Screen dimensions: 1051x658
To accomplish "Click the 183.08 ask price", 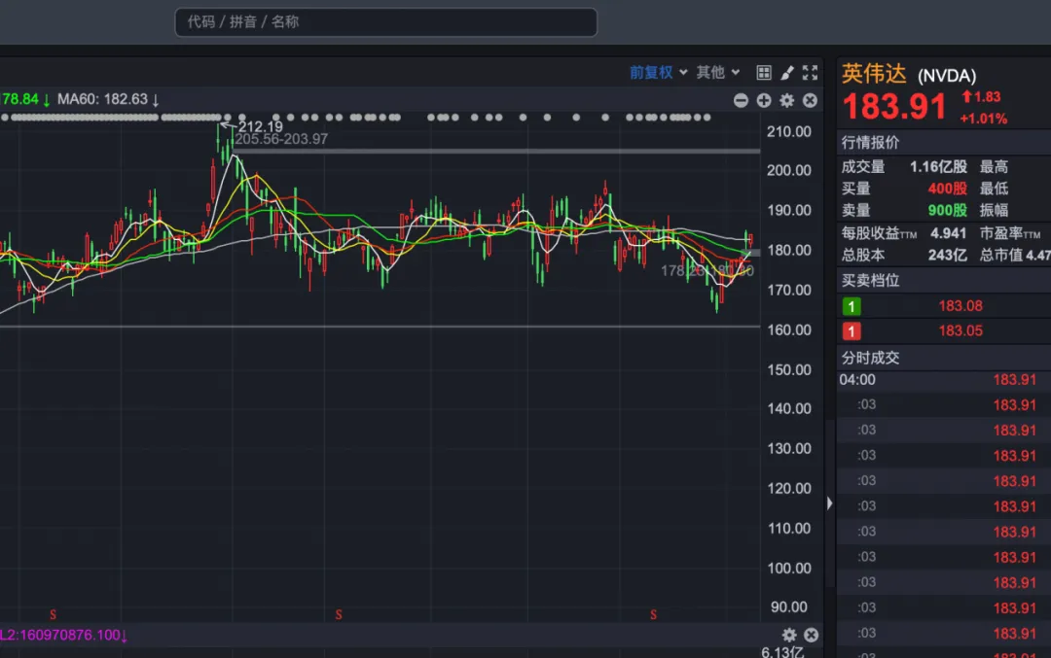I will coord(960,306).
